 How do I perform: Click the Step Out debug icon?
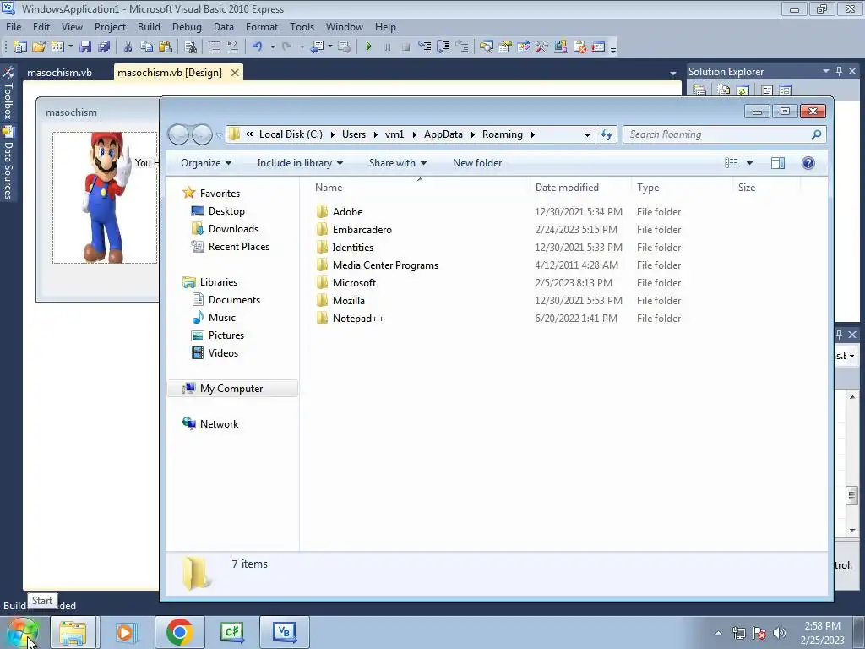(x=462, y=47)
